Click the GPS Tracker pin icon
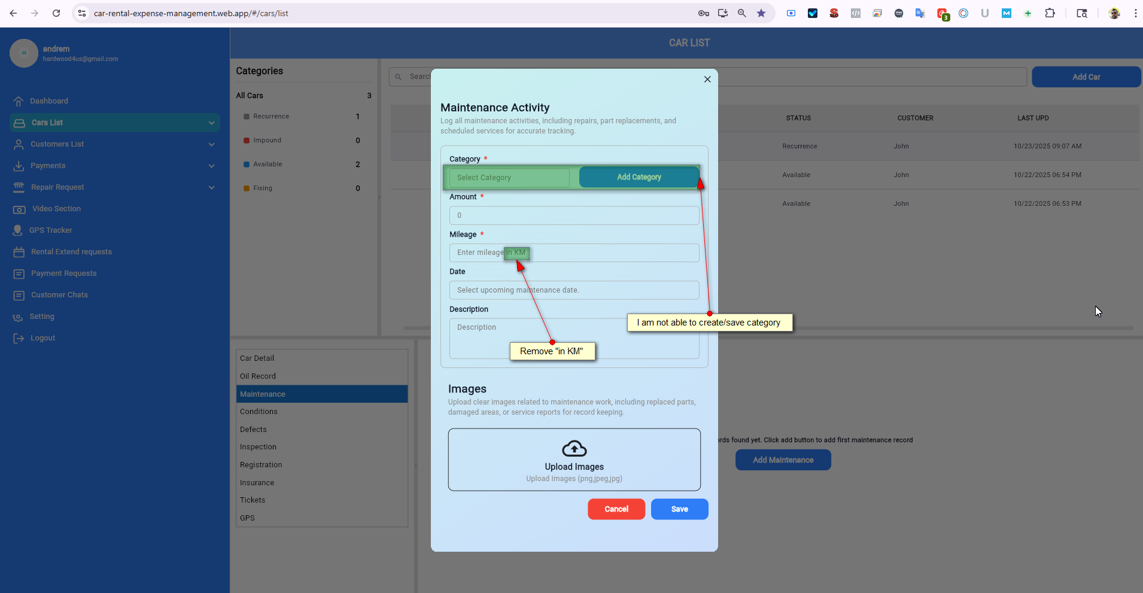1143x593 pixels. pos(18,230)
